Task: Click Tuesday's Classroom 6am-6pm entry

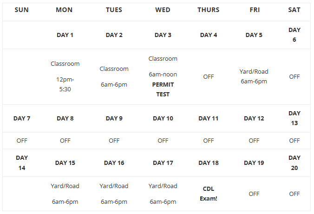Action: click(114, 76)
